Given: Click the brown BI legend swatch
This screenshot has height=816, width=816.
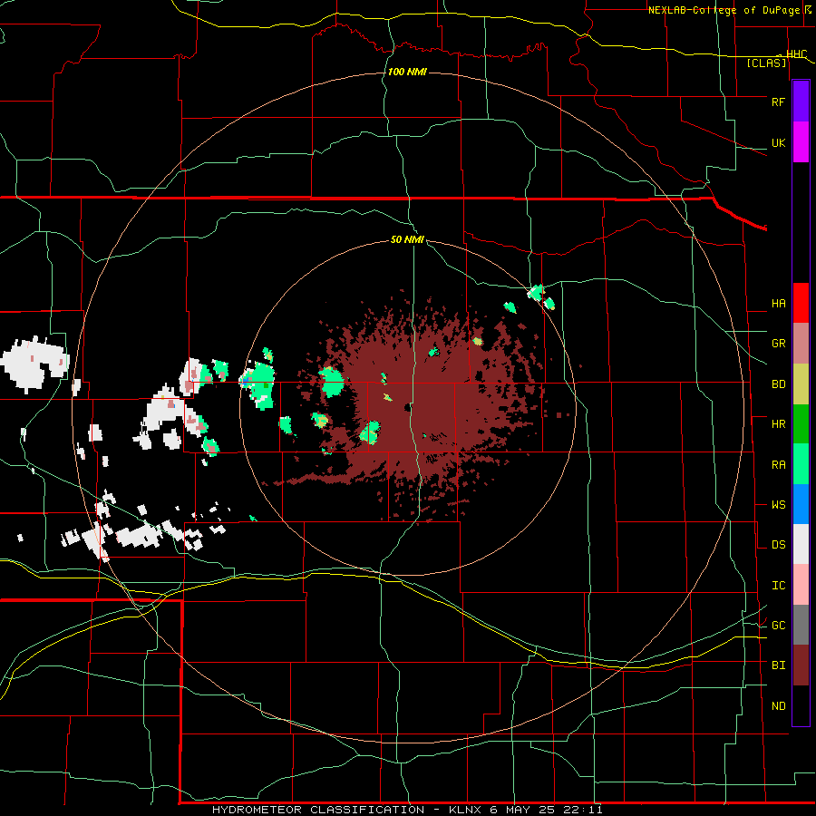Looking at the screenshot, I should 801,665.
